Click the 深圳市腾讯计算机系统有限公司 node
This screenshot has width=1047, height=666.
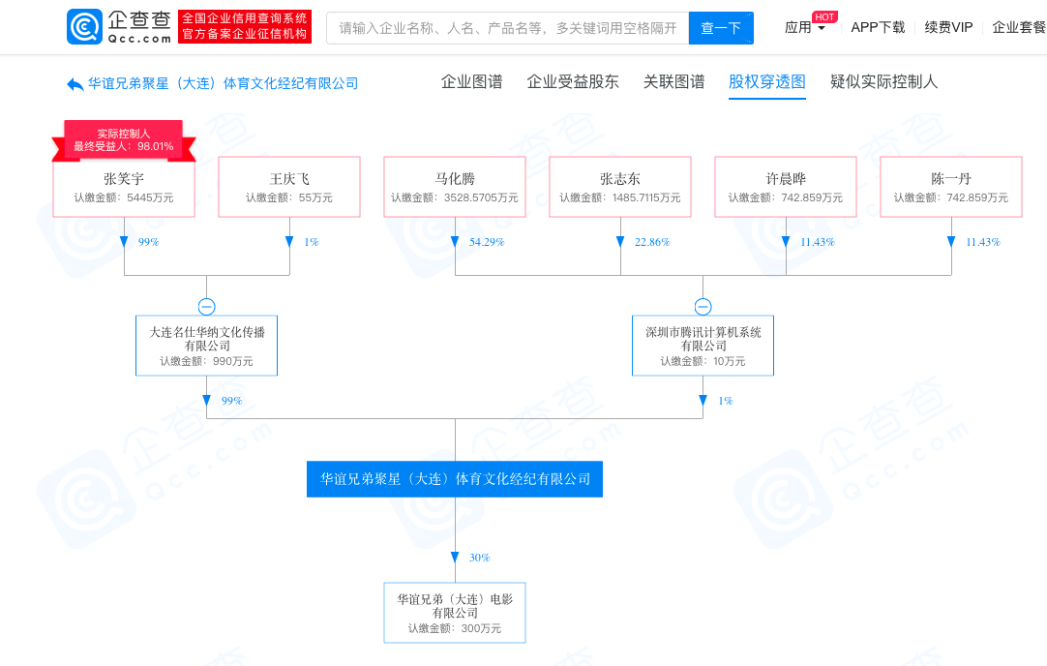tap(703, 346)
